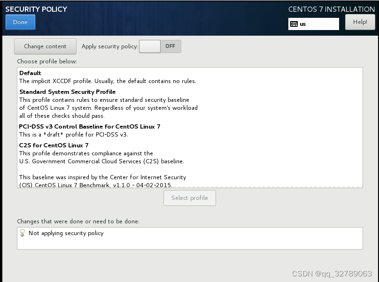Click 'Changes that were done or need to be done:' label
379x282 pixels.
78,221
